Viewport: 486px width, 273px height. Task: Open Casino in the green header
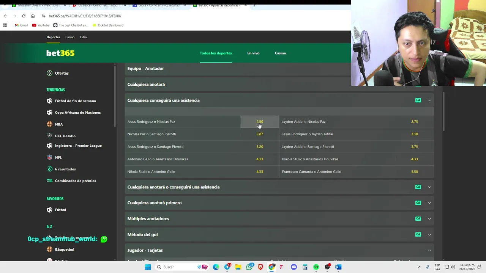[x=280, y=53]
